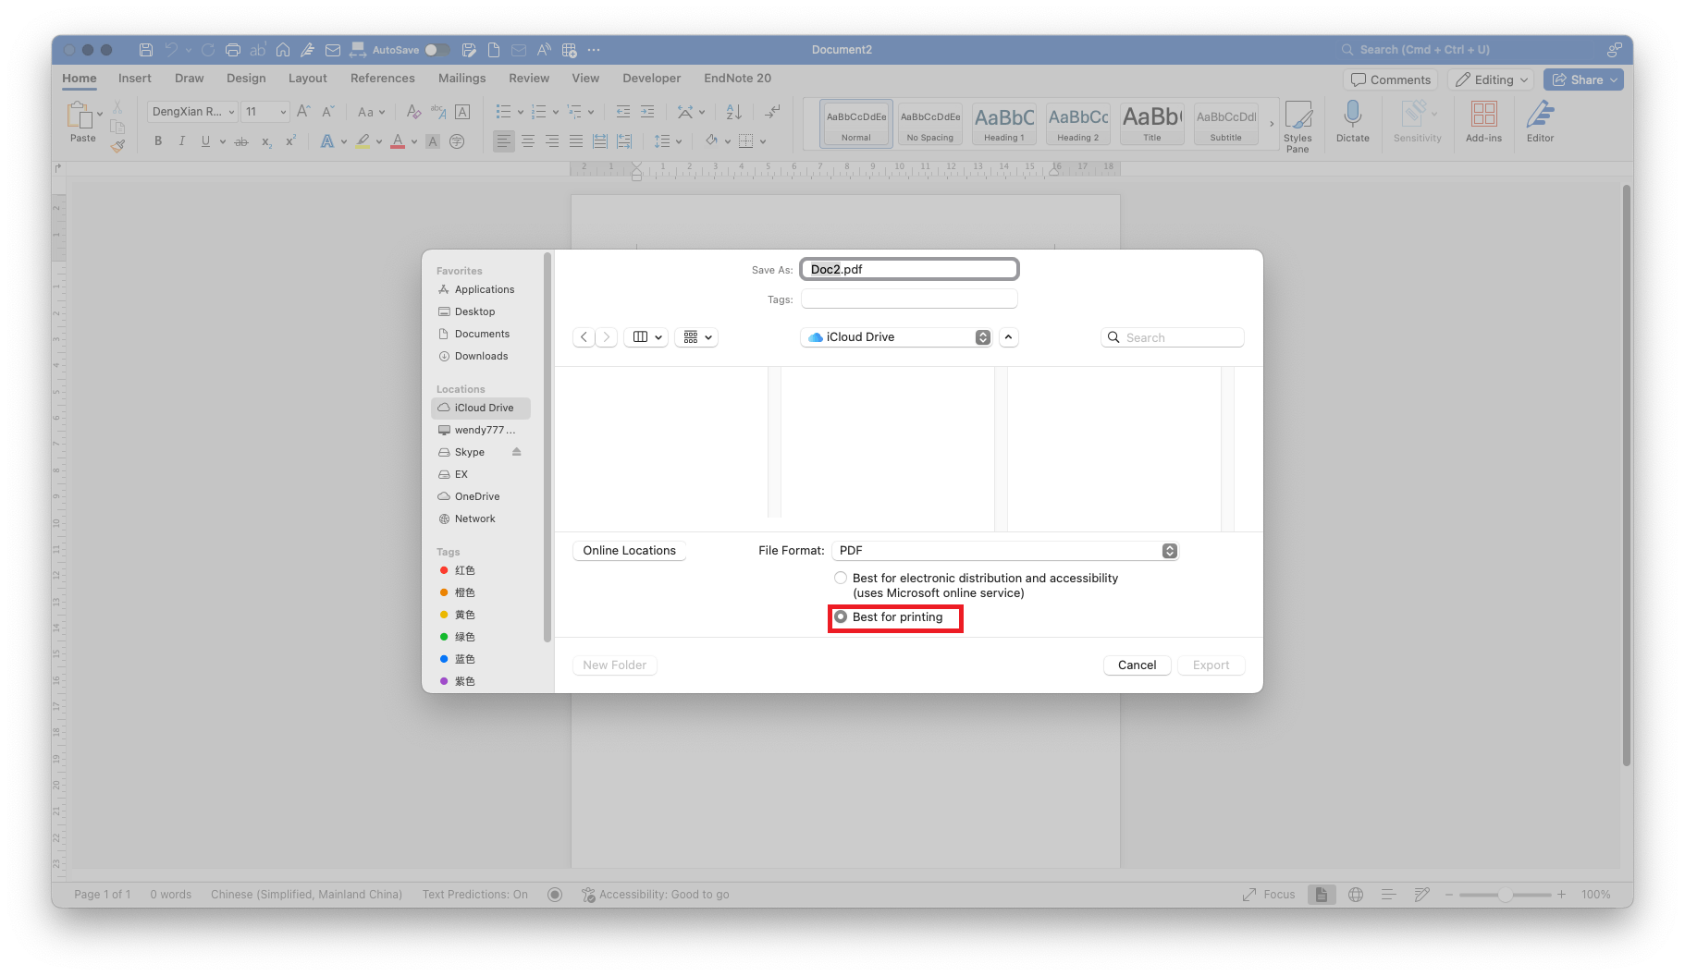Apply Italic formatting in ribbon
This screenshot has width=1685, height=976.
pos(181,141)
